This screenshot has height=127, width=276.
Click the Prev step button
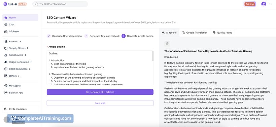100,103
